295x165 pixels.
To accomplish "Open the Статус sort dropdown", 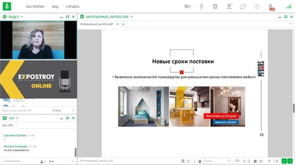I will tap(63, 110).
